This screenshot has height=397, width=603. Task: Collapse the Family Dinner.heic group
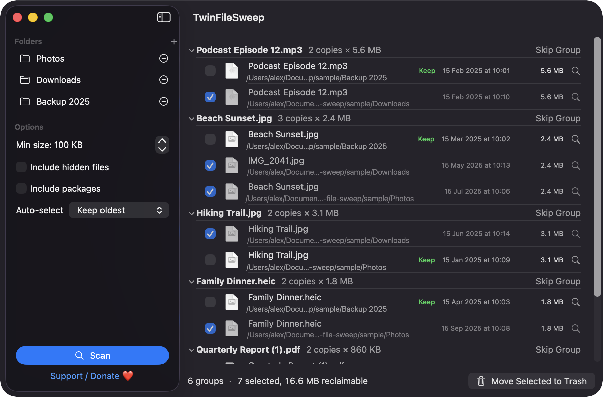coord(192,282)
